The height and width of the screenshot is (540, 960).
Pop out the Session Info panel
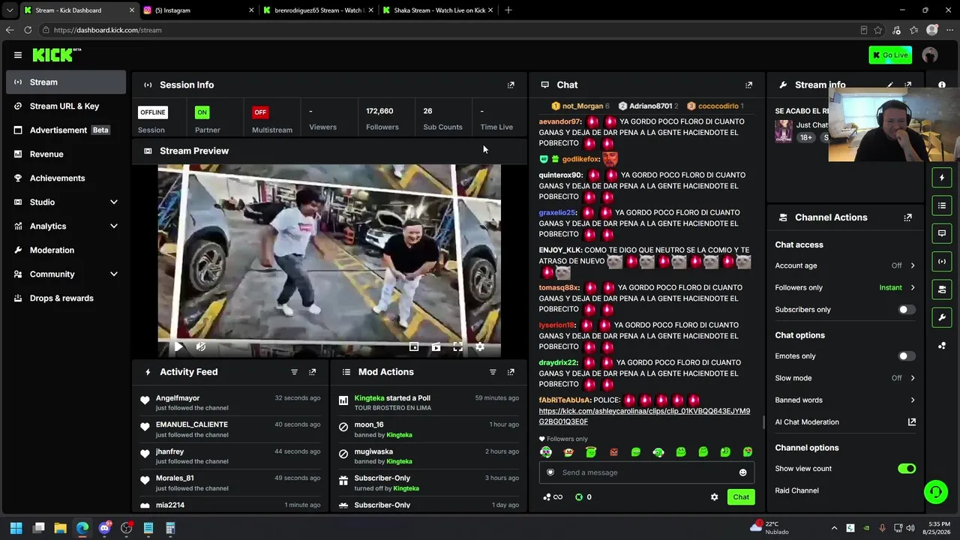(x=511, y=85)
